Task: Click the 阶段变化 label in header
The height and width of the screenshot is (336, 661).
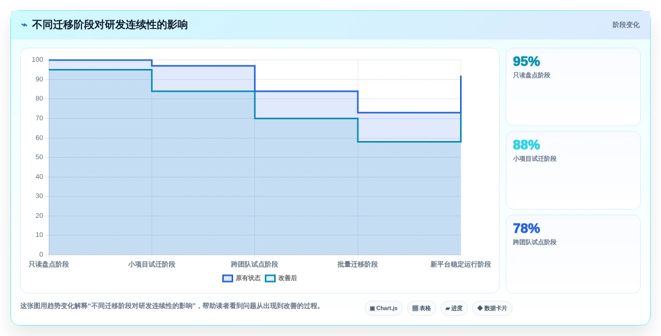Action: click(626, 25)
